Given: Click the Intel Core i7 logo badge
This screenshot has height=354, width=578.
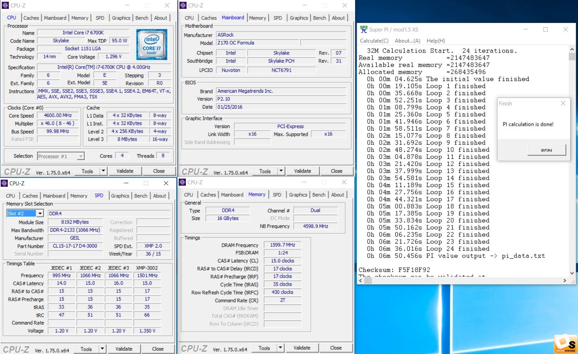Looking at the screenshot, I should click(x=152, y=44).
